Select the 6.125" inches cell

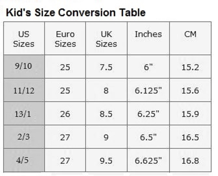click(148, 91)
